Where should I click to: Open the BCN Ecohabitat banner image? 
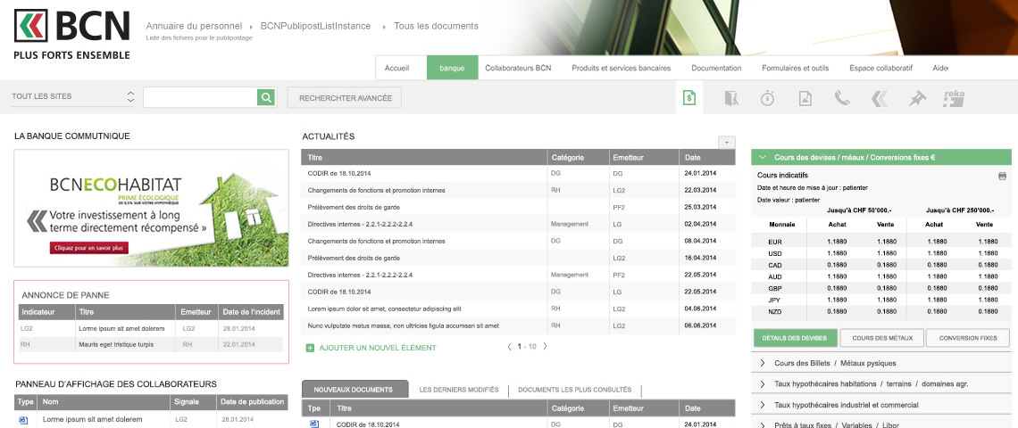click(151, 208)
